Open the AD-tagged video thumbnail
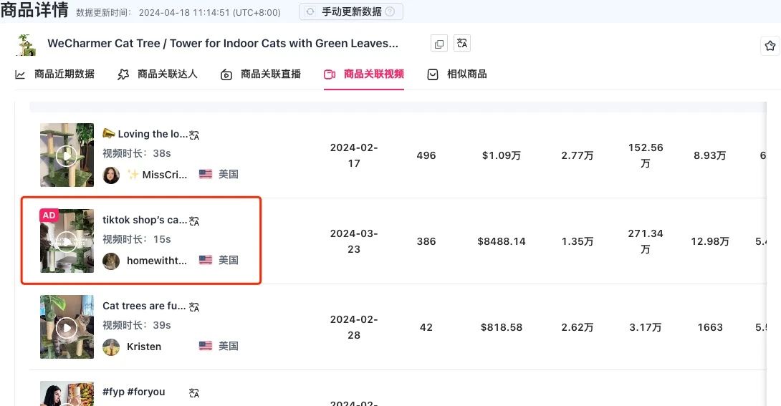 67,241
